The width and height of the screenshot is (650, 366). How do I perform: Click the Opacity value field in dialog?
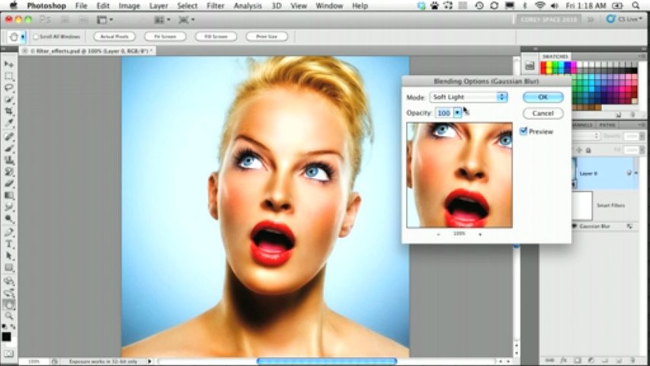click(x=444, y=113)
